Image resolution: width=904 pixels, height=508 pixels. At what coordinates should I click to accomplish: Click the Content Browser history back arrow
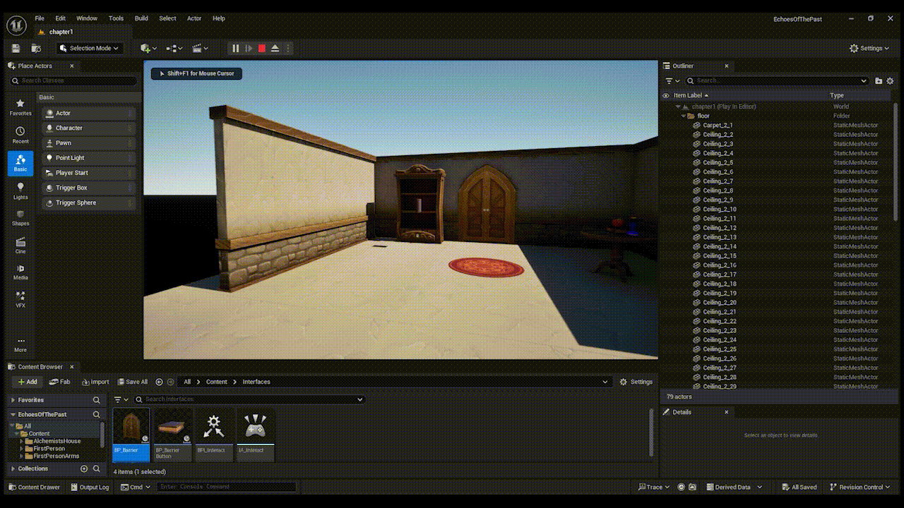(x=159, y=382)
